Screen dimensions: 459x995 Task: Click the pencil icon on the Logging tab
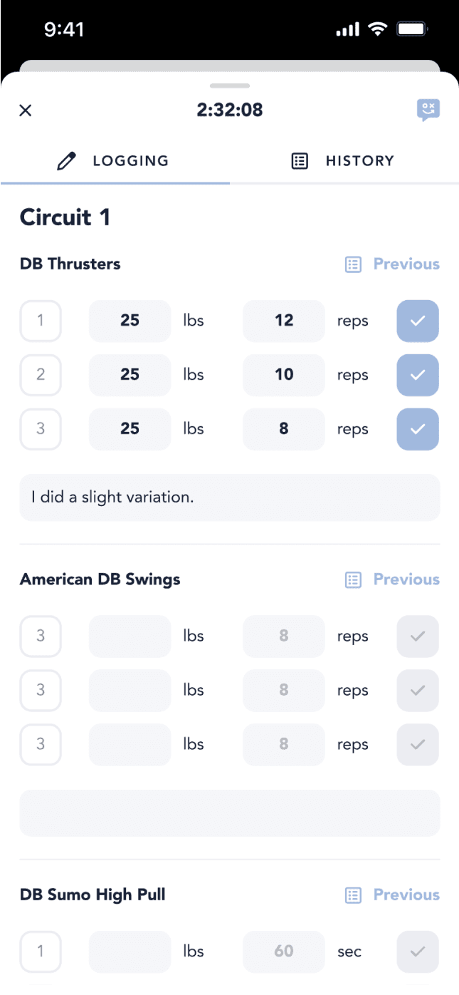(66, 160)
